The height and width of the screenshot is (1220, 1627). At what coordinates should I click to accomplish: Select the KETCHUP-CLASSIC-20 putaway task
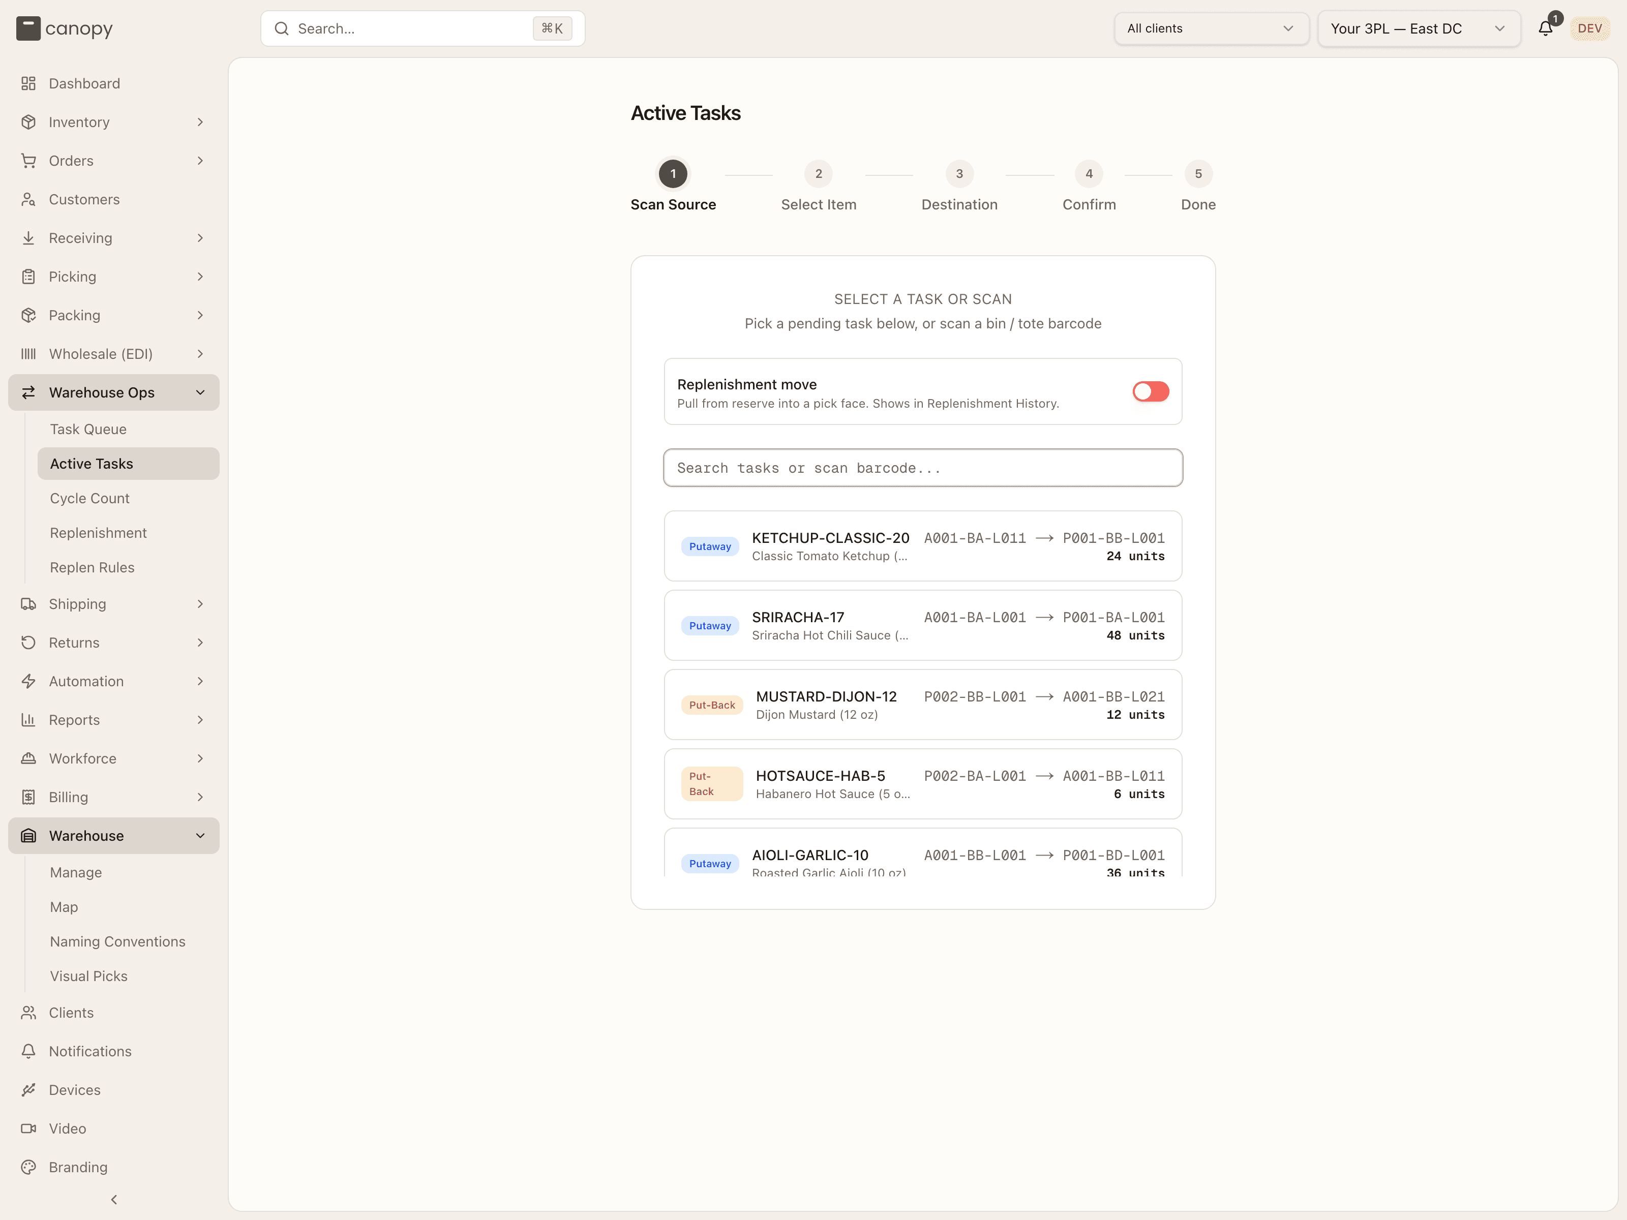[x=922, y=546]
